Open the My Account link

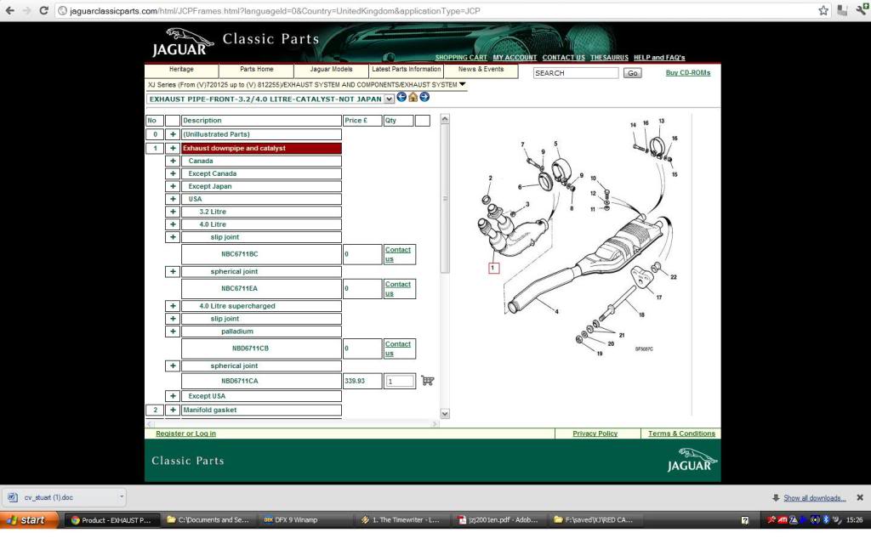[515, 58]
